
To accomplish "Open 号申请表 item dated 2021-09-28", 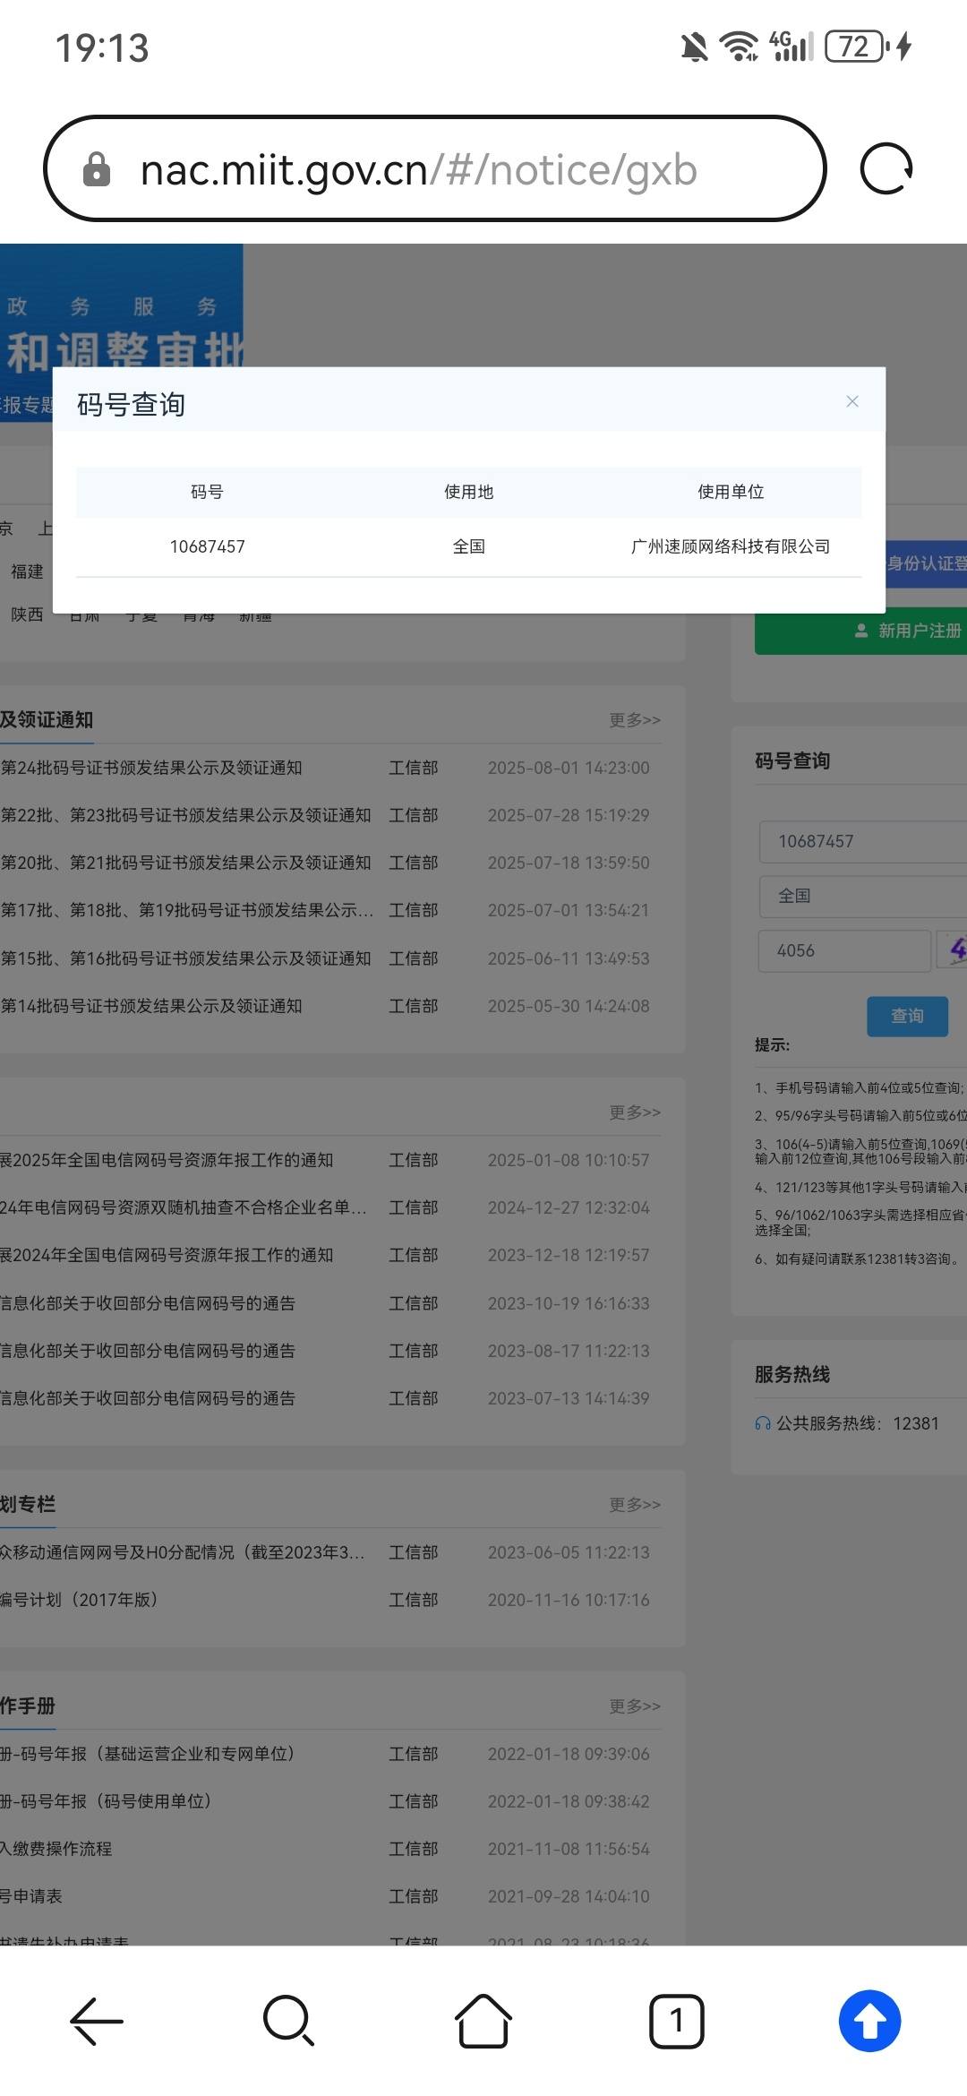I will (31, 1896).
